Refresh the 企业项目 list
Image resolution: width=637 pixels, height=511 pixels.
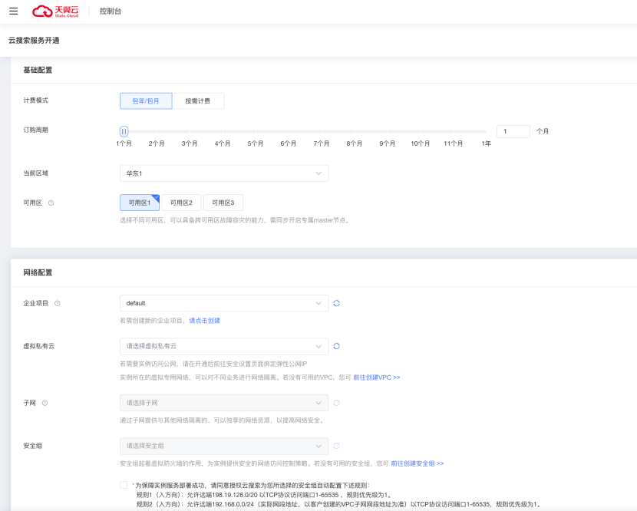pyautogui.click(x=336, y=303)
